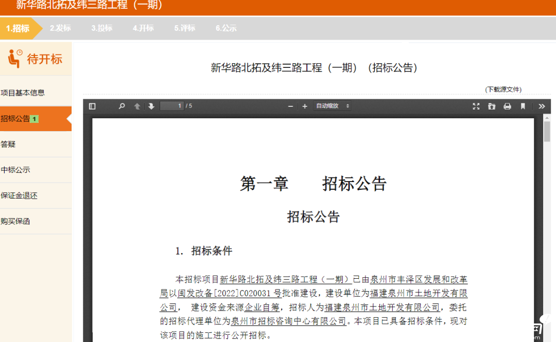Zoom in with the plus button
Screen dimensions: 556x342
click(305, 106)
